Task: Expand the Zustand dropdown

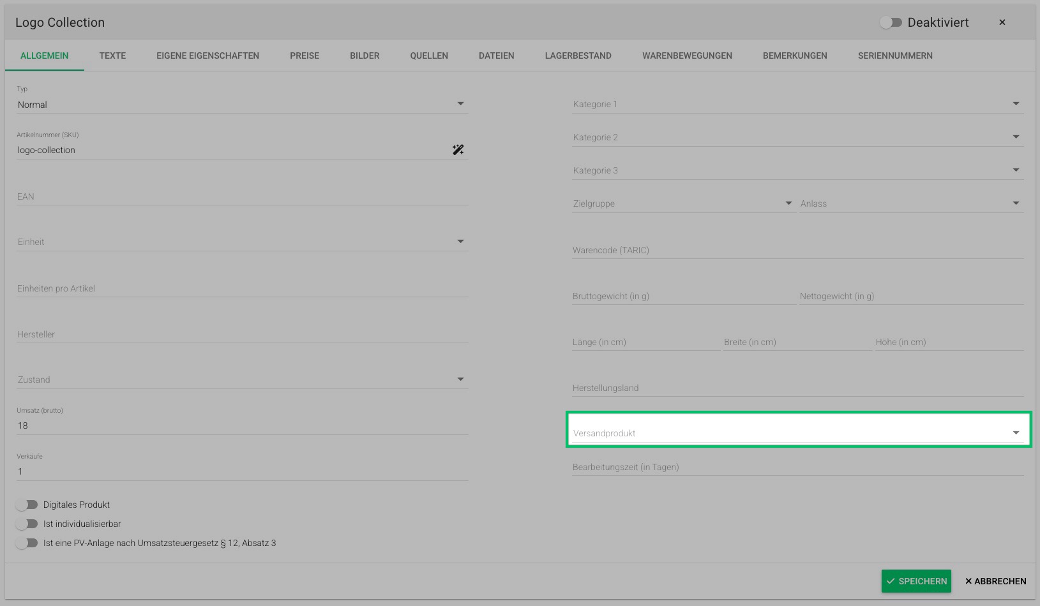Action: coord(243,380)
